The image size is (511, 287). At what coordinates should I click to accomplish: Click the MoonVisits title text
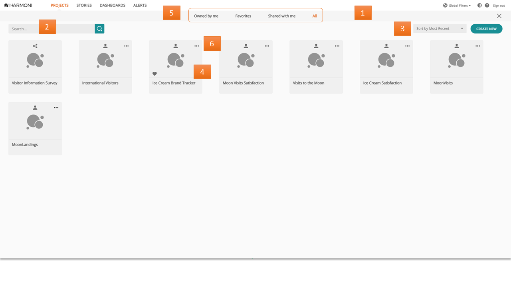click(x=443, y=83)
